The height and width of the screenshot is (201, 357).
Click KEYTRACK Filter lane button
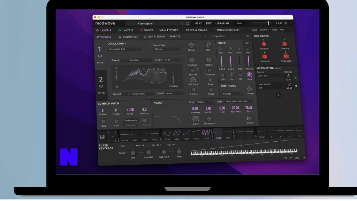click(218, 134)
